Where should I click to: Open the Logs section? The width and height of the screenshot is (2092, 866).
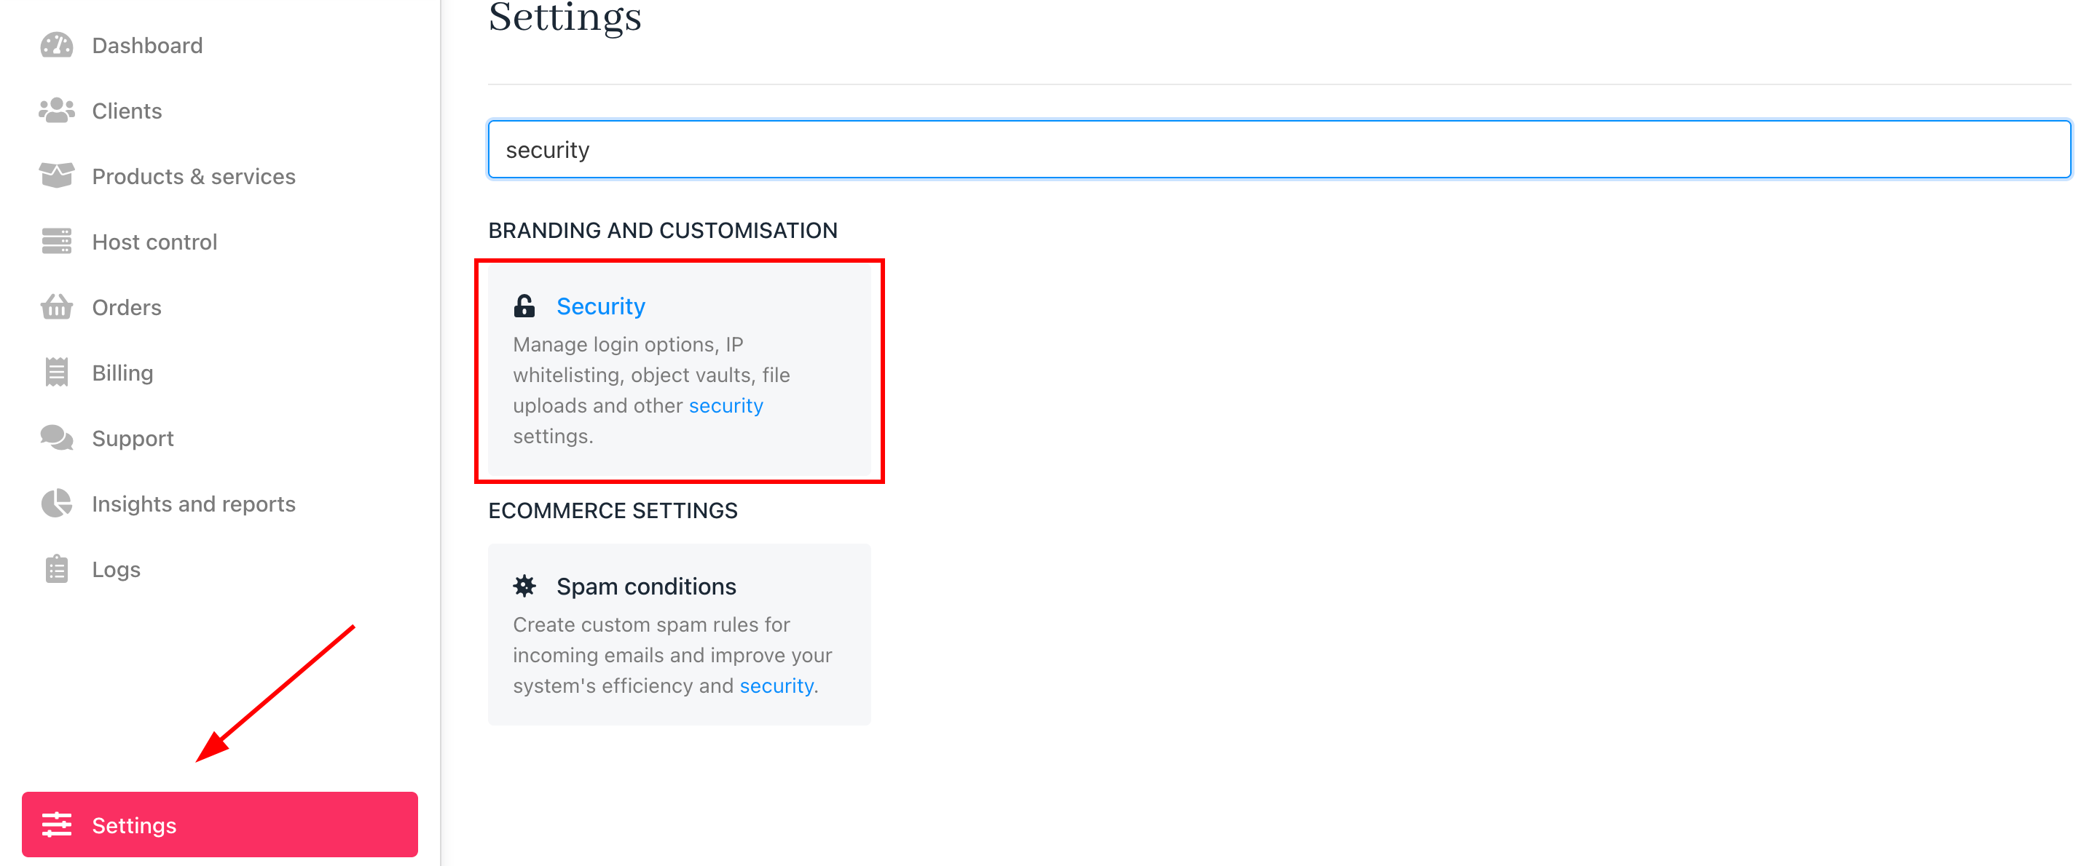pos(116,570)
